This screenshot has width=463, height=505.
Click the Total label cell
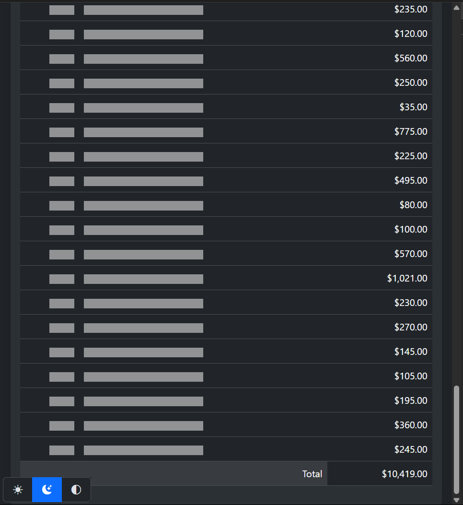(x=312, y=474)
